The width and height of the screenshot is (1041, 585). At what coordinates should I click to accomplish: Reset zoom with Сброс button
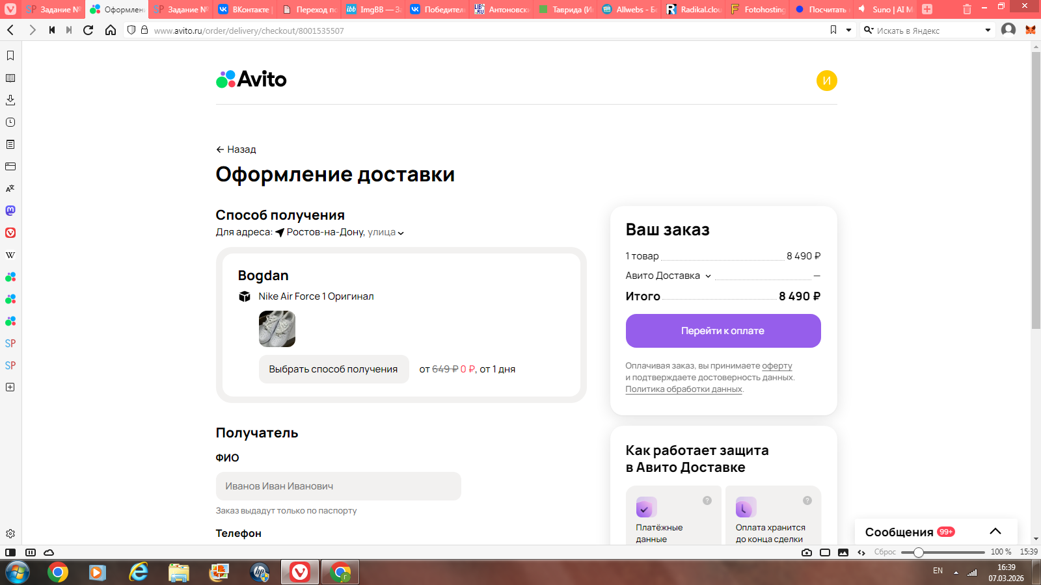tap(885, 552)
